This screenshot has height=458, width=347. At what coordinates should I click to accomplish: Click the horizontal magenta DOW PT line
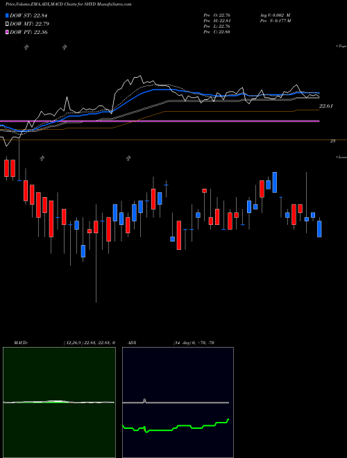pyautogui.click(x=160, y=121)
